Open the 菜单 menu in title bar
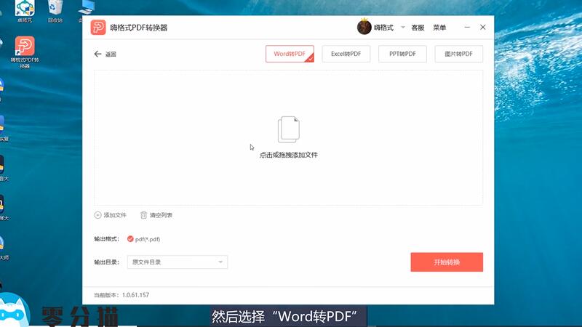Image resolution: width=582 pixels, height=327 pixels. click(439, 28)
